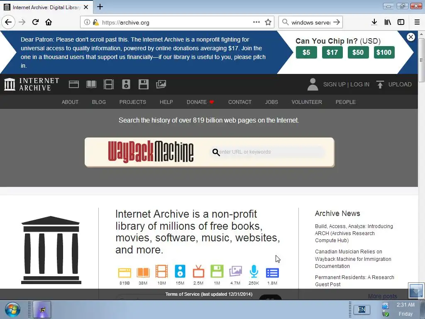The height and width of the screenshot is (319, 425).
Task: Open page actions three-dots menu
Action: [x=256, y=22]
